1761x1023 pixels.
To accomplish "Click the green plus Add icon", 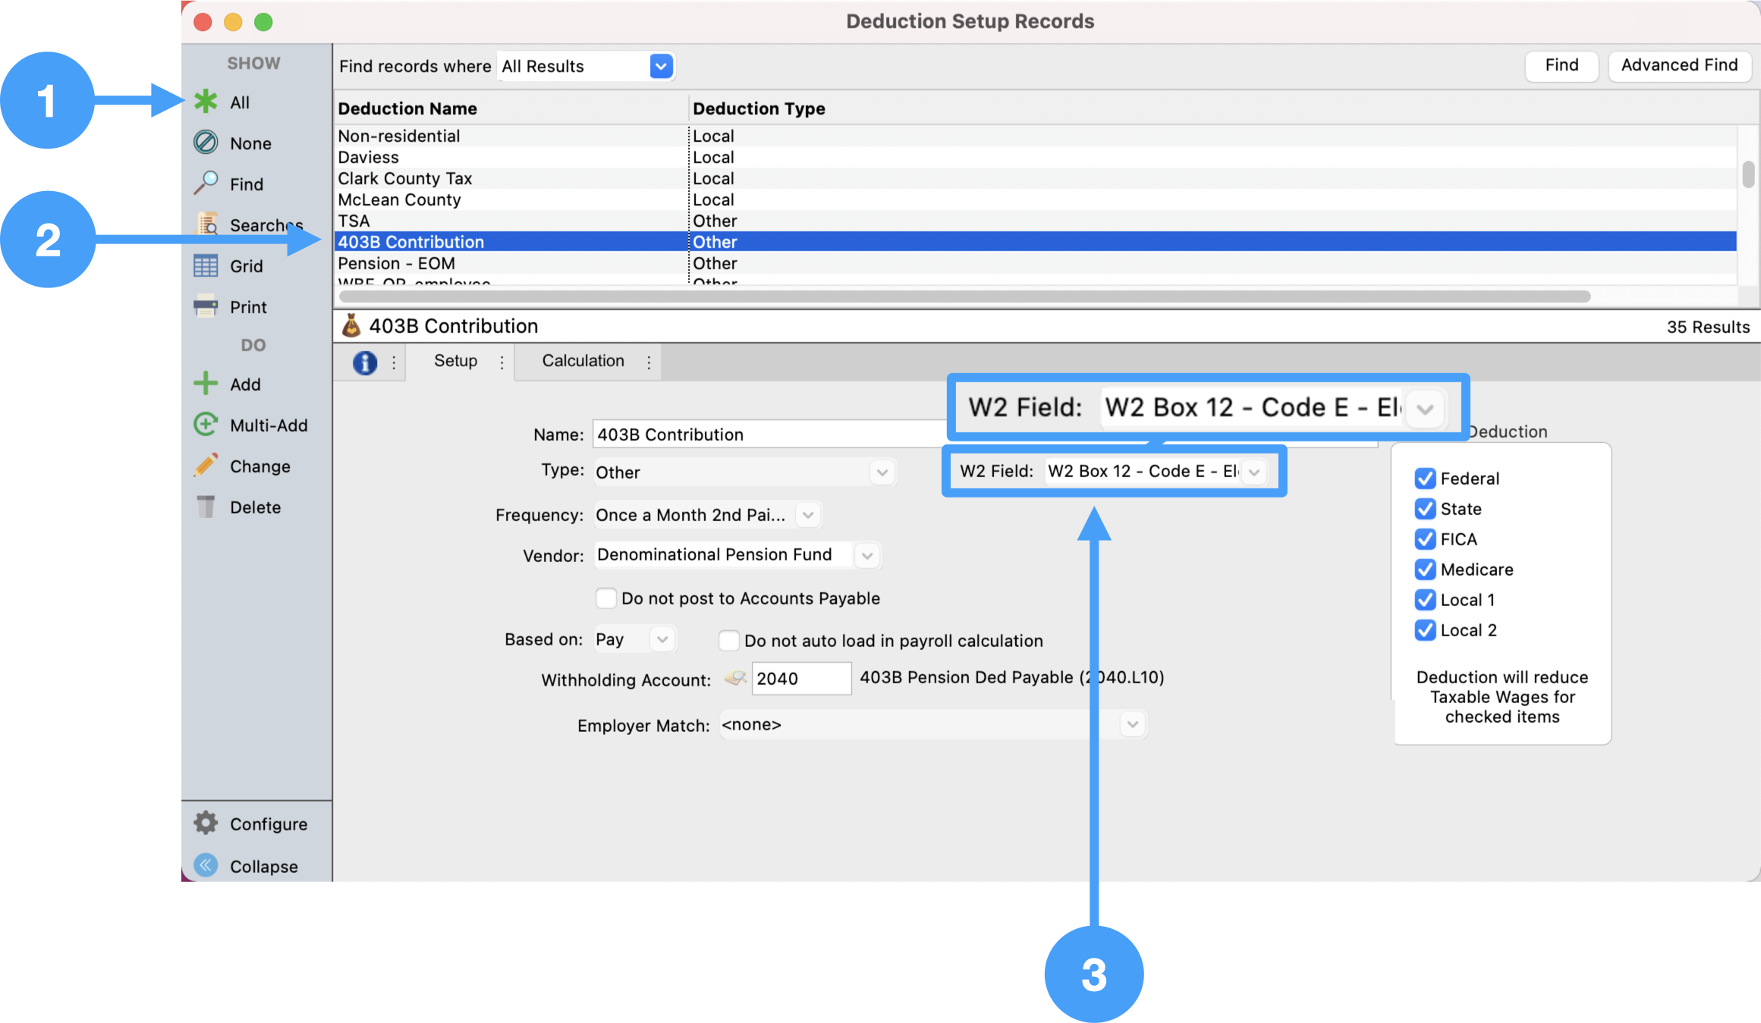I will [206, 384].
